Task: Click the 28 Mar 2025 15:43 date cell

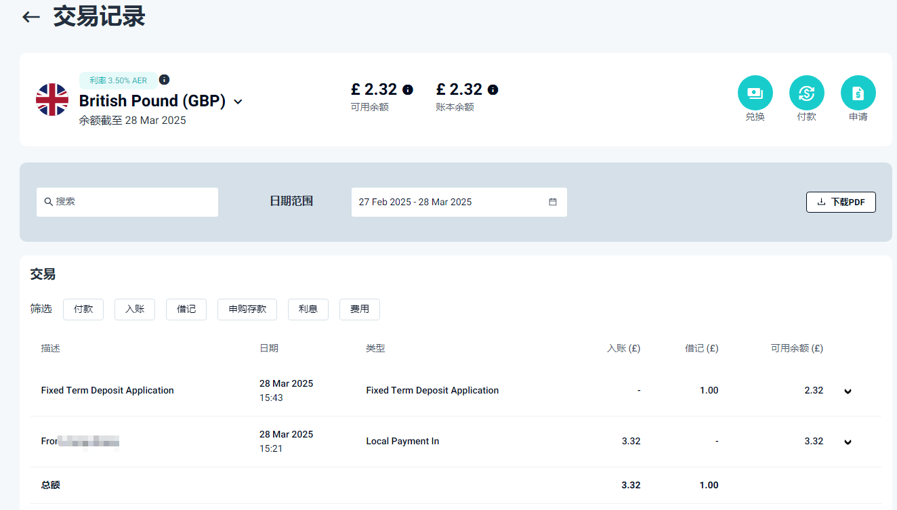Action: 287,390
